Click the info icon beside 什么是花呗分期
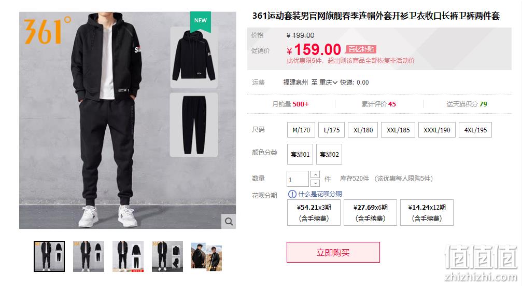Screen dimensions: 522x286 [292, 194]
